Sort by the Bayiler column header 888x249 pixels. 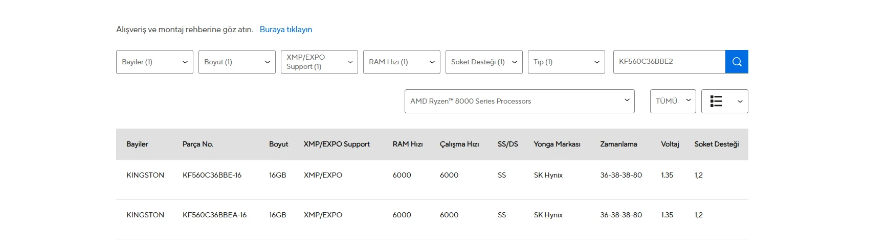[137, 144]
